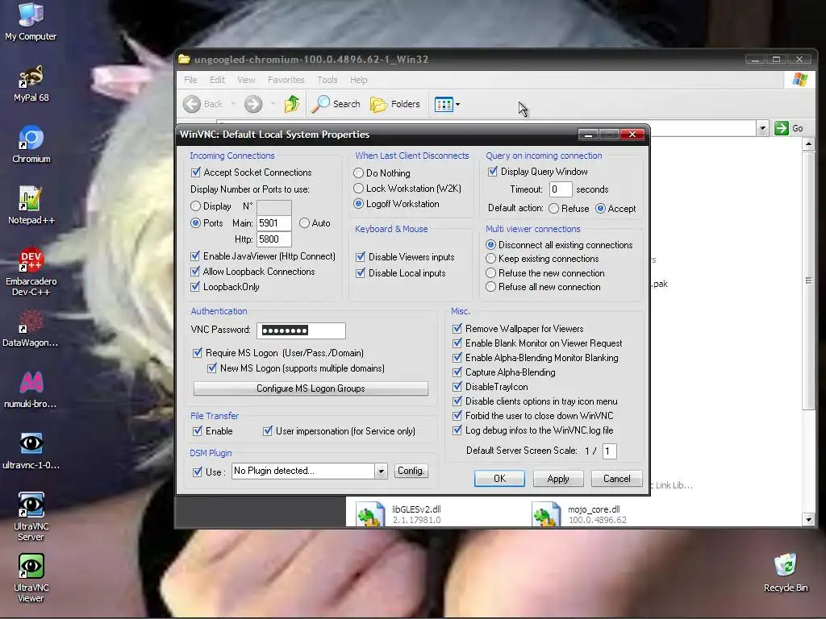This screenshot has width=826, height=619.
Task: Click query Timeout seconds field
Action: click(x=561, y=189)
